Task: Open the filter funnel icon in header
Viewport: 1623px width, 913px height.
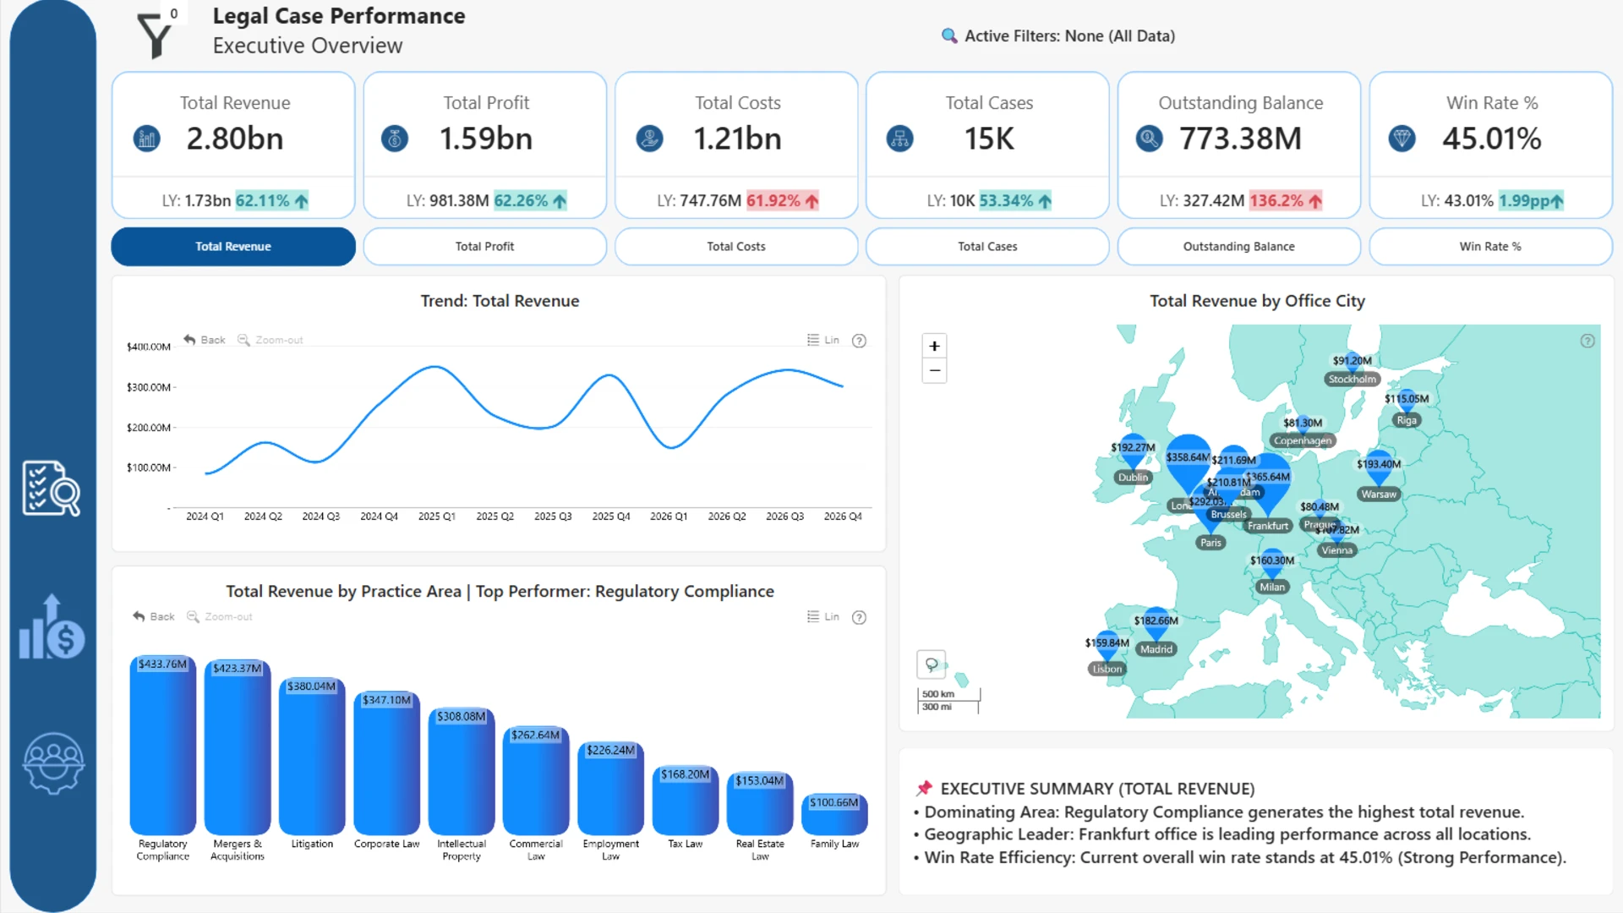Action: click(155, 36)
